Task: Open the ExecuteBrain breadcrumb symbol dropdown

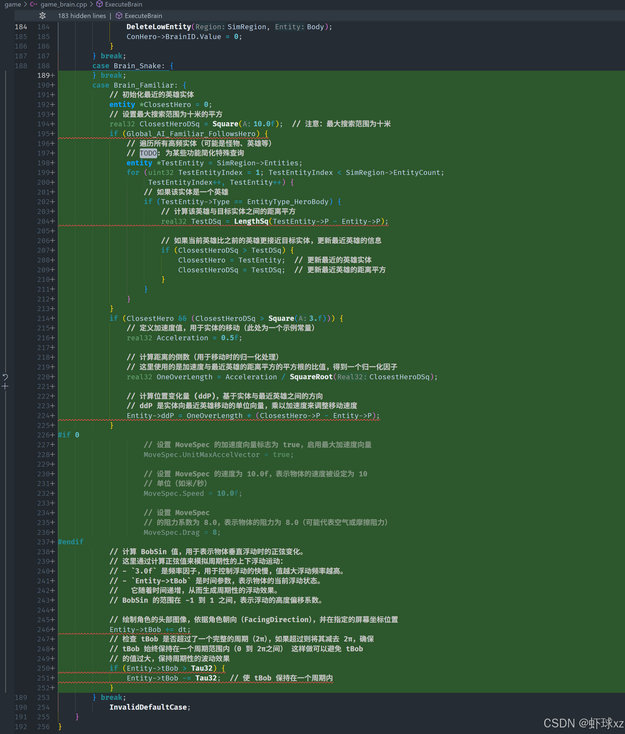Action: pyautogui.click(x=123, y=4)
